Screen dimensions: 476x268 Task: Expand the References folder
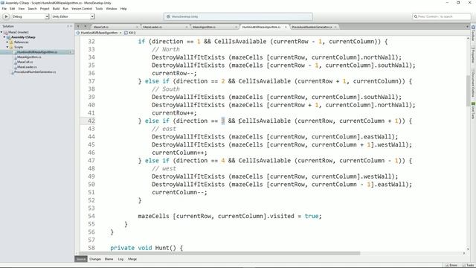coord(7,42)
